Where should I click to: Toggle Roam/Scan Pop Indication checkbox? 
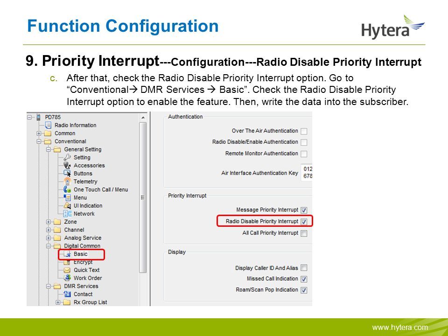(304, 290)
